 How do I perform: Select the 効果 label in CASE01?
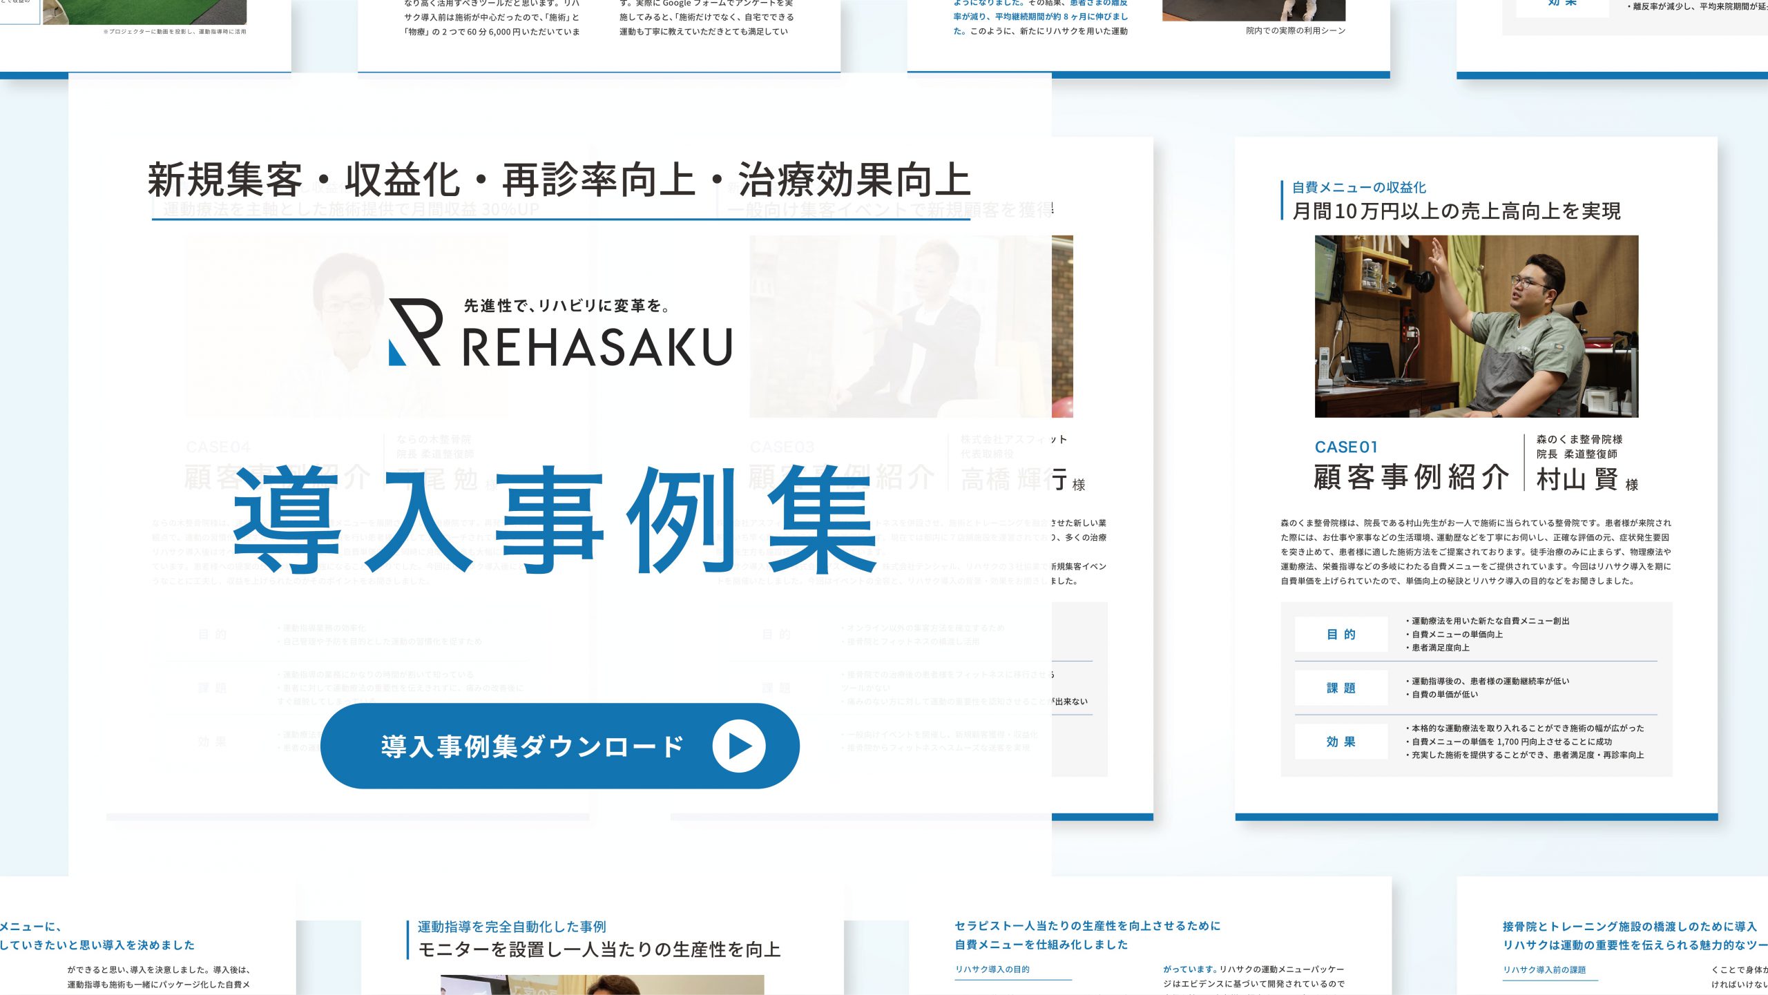[x=1341, y=742]
